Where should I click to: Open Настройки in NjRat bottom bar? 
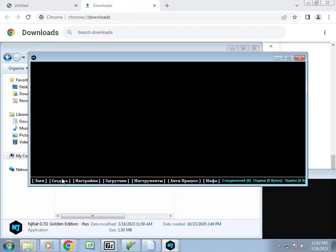(87, 181)
